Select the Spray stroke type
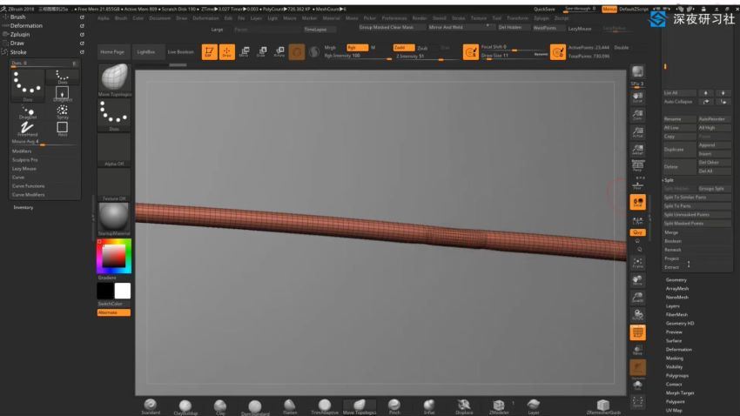 click(x=63, y=111)
